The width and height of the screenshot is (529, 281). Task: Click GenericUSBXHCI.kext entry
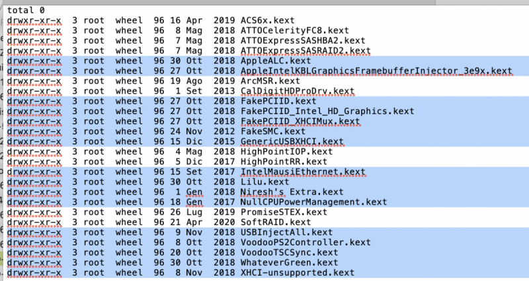292,142
